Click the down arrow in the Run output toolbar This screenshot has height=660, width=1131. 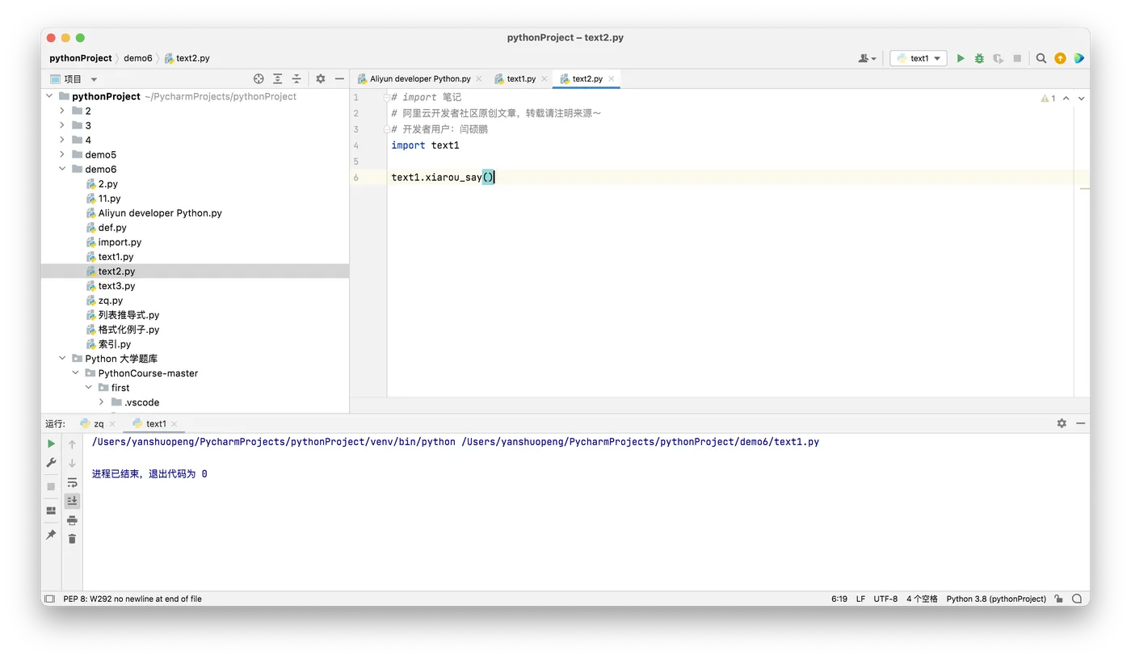[x=72, y=463]
